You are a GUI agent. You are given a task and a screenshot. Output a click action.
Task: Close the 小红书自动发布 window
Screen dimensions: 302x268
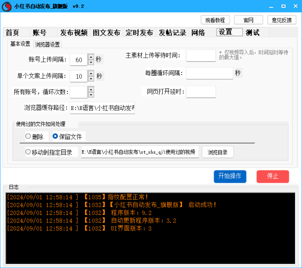click(x=296, y=6)
